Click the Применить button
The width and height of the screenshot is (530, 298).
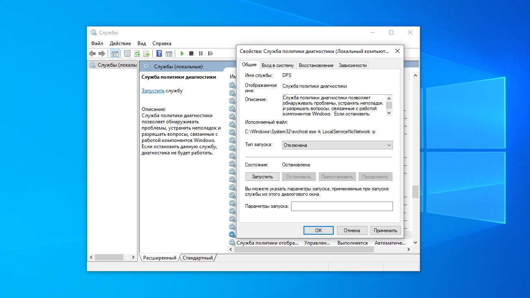[385, 231]
